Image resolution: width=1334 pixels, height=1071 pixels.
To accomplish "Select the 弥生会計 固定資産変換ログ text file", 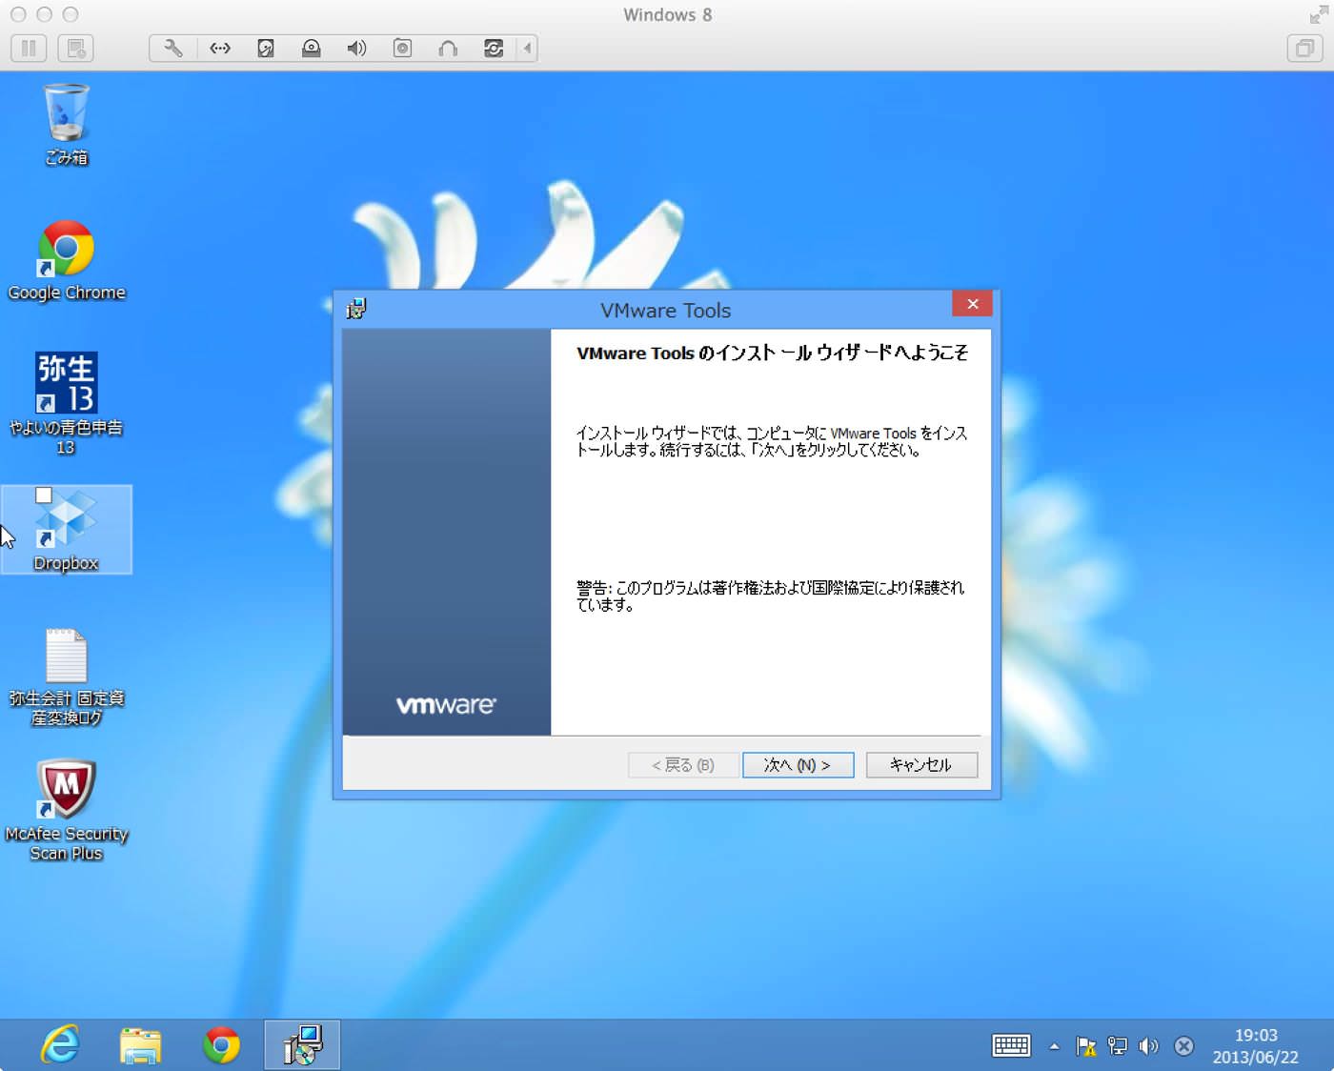I will [66, 677].
